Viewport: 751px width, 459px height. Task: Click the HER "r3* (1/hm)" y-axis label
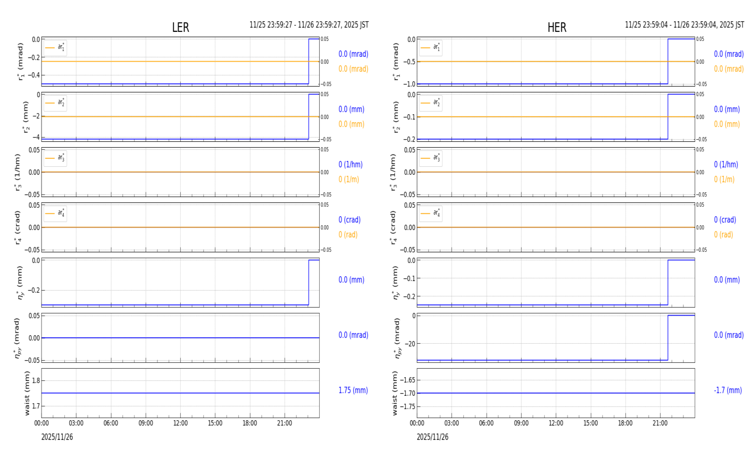[394, 172]
